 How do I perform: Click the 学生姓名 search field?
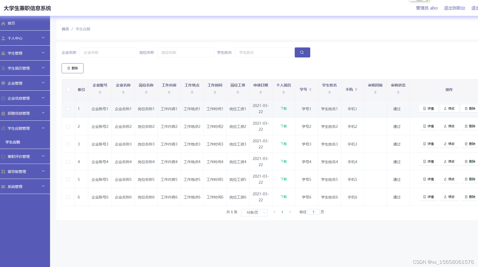[x=263, y=52]
